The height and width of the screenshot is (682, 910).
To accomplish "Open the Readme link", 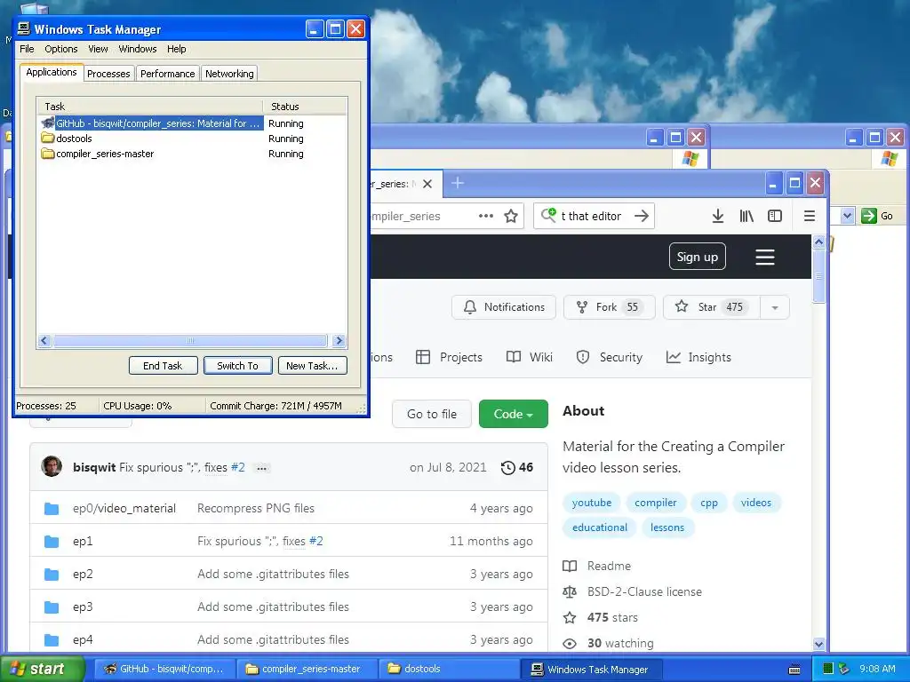I will click(x=609, y=566).
